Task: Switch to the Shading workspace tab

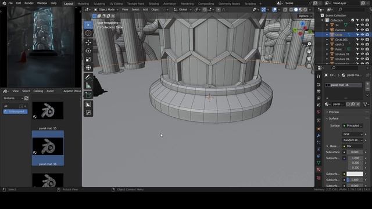Action: coord(153,3)
